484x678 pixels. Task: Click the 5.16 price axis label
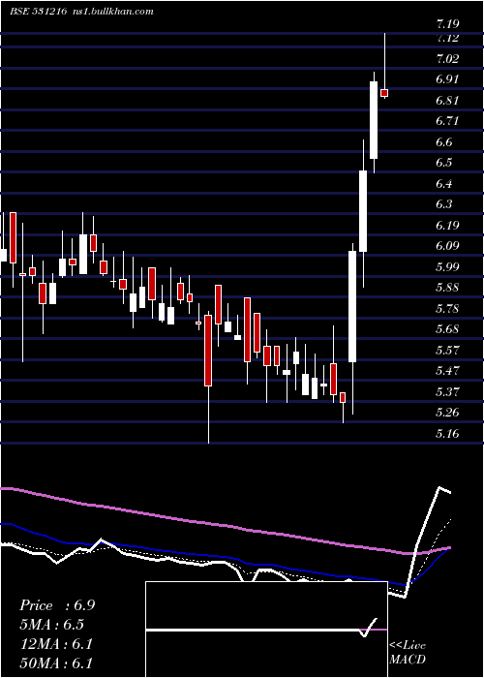coord(447,434)
